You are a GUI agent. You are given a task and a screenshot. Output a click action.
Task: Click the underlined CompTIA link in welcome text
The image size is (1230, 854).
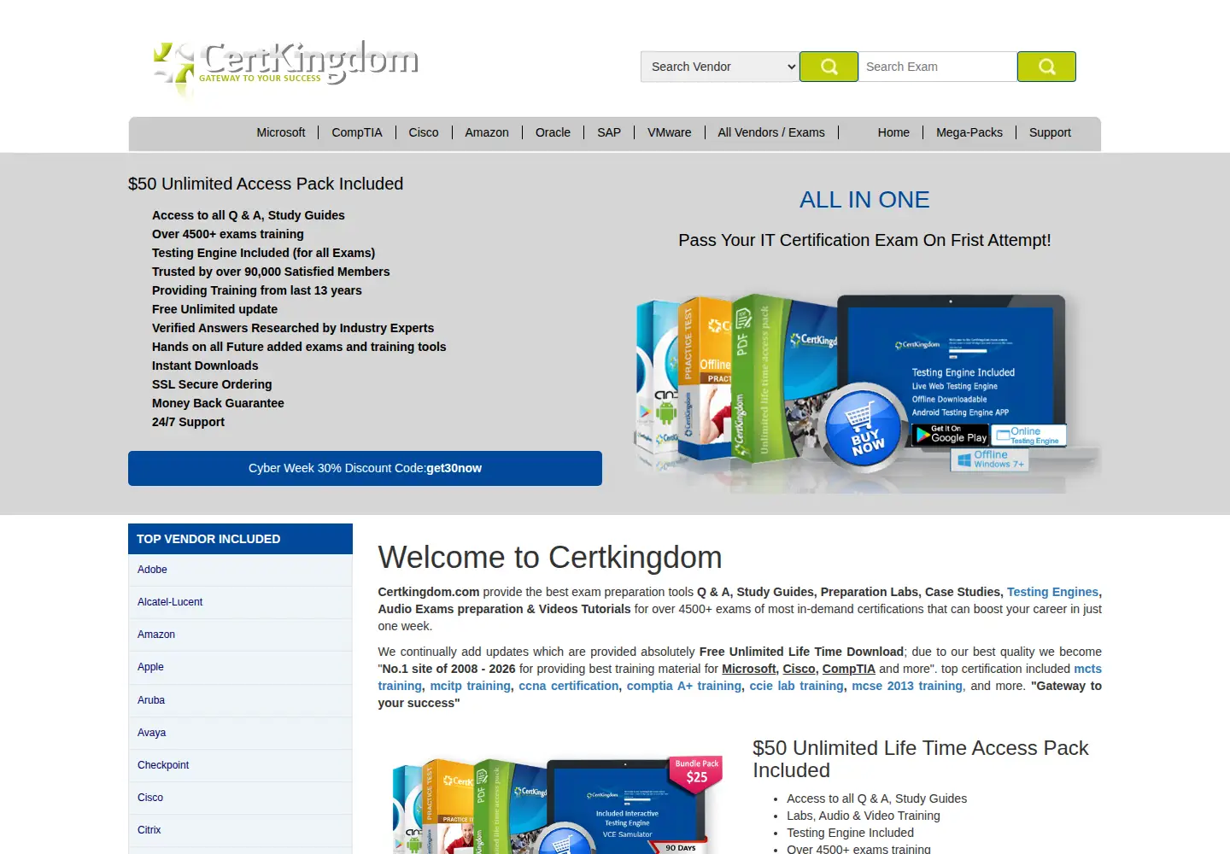coord(849,669)
